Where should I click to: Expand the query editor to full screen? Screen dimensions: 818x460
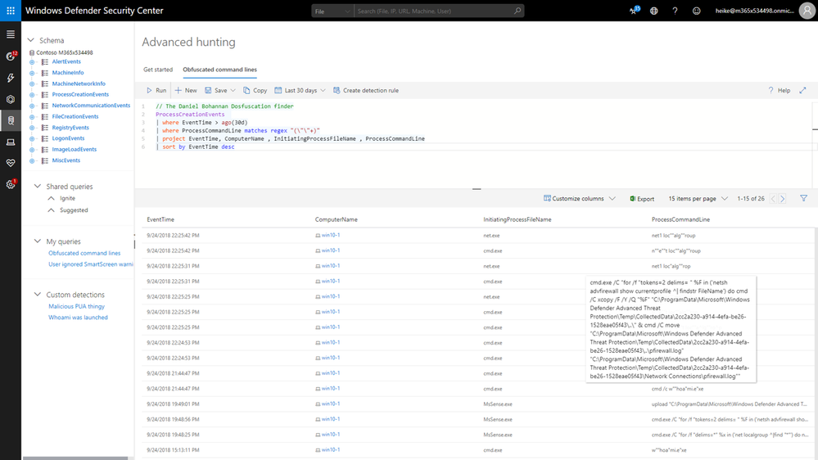(803, 90)
